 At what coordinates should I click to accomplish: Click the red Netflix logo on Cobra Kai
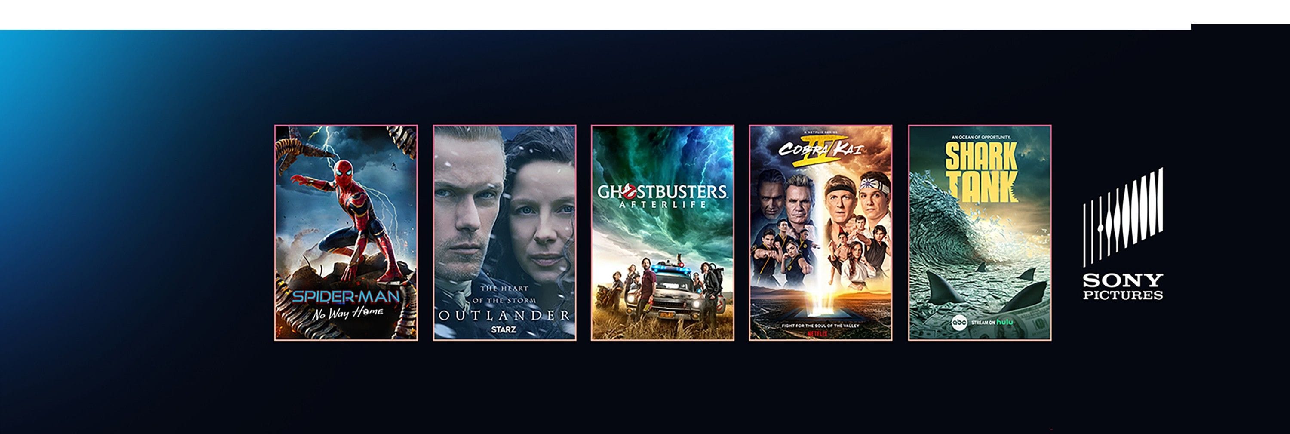(x=821, y=333)
